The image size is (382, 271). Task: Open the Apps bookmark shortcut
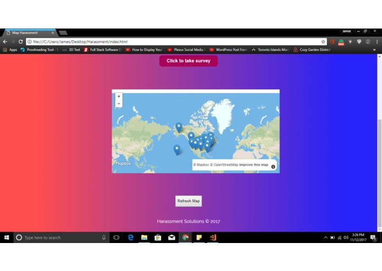[x=10, y=50]
